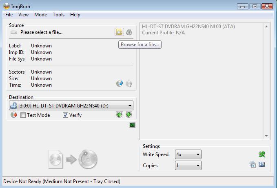Open the Mode menu
This screenshot has width=277, height=188.
click(41, 15)
